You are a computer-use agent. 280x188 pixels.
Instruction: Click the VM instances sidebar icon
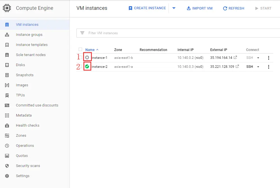click(x=7, y=25)
